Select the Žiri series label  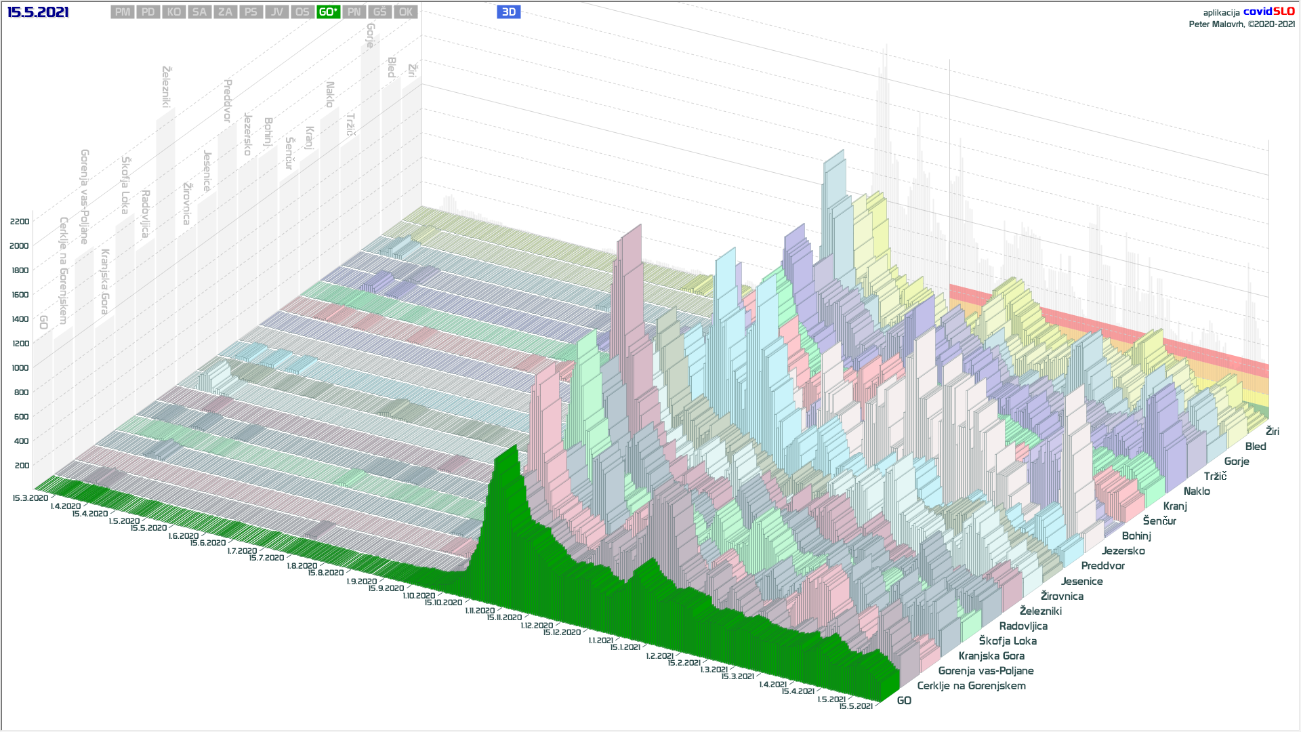(x=1273, y=431)
